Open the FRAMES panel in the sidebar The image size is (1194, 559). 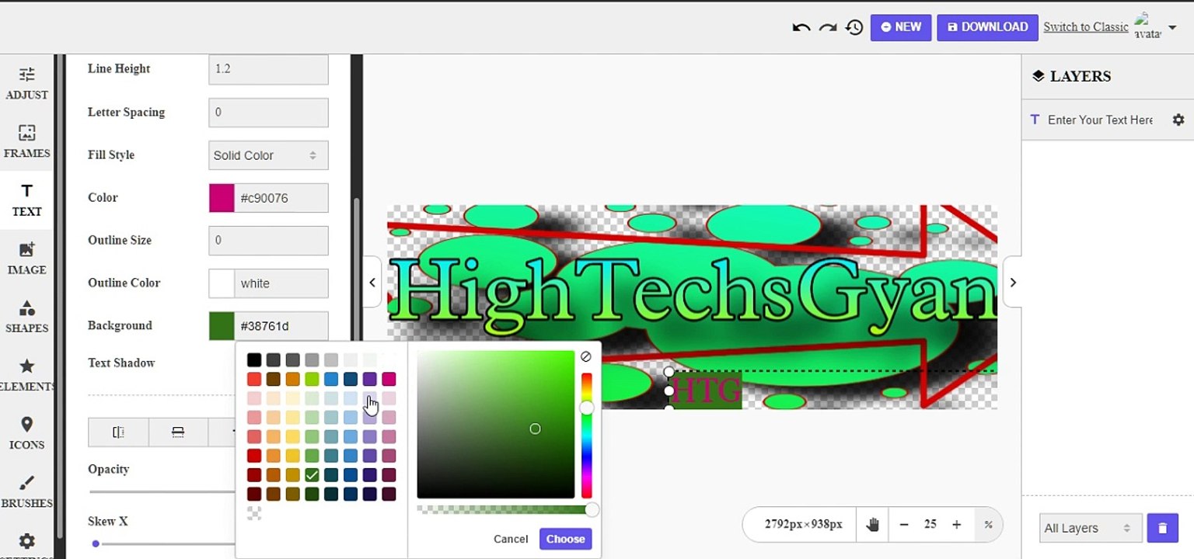coord(27,141)
